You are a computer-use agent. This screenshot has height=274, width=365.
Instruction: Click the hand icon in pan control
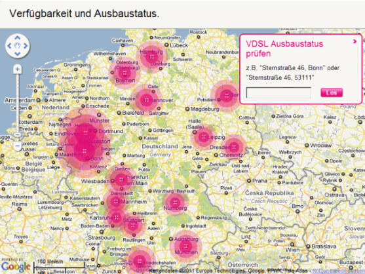(x=18, y=46)
